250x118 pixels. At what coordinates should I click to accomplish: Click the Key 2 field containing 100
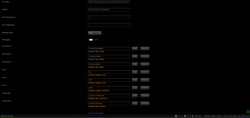point(109,80)
